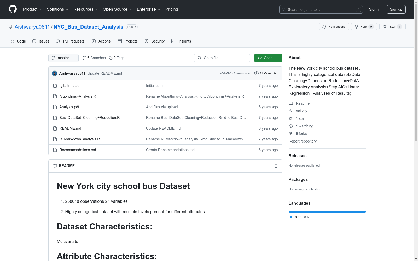Image resolution: width=418 pixels, height=261 pixels.
Task: Click the Aishwarya0811 avatar in commit row
Action: [55, 73]
